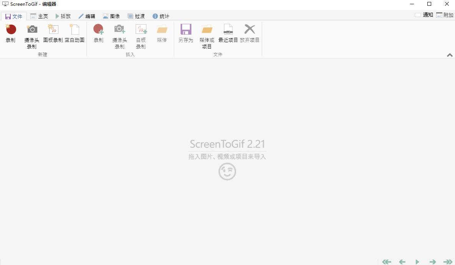Open notifications (通知) button

424,15
